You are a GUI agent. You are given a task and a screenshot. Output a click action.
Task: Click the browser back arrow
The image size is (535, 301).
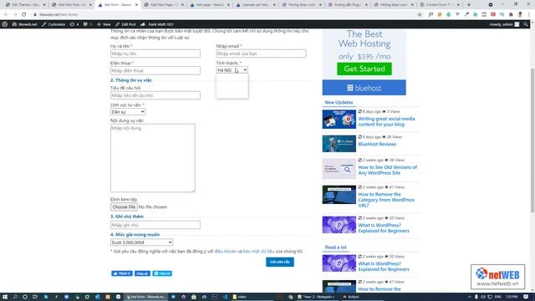point(6,15)
